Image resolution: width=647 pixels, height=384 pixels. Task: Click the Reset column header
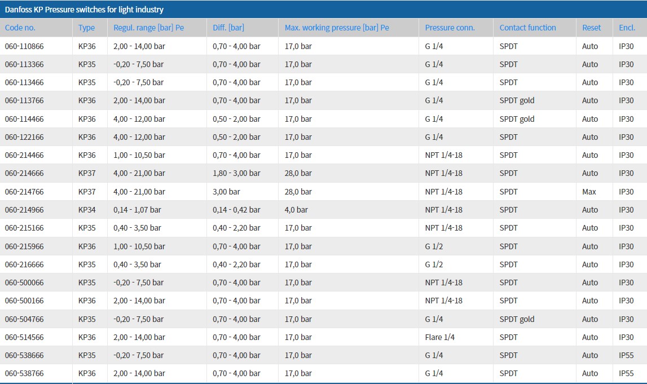(x=591, y=28)
